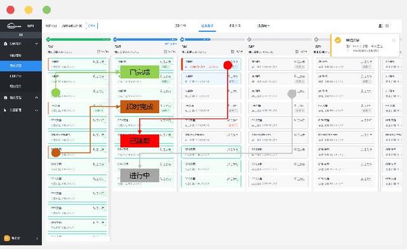Collapse the first sidebar section using its chevron
This screenshot has height=250, width=407.
pos(37,44)
